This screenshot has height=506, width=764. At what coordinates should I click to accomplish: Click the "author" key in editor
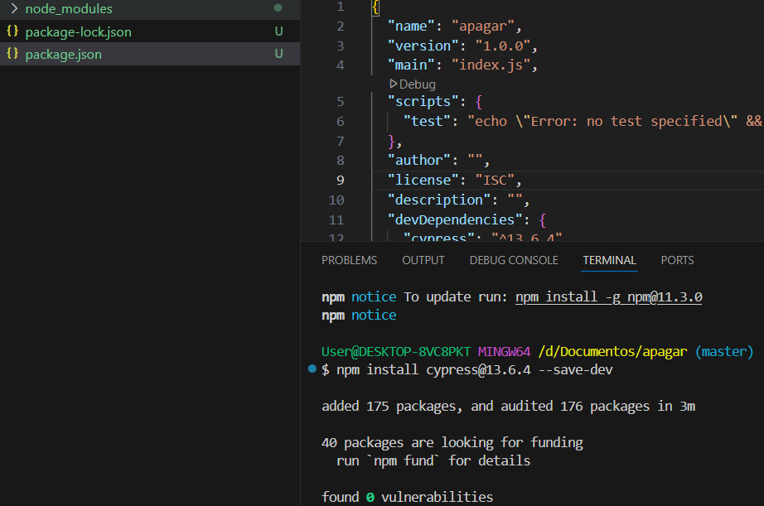pos(419,160)
